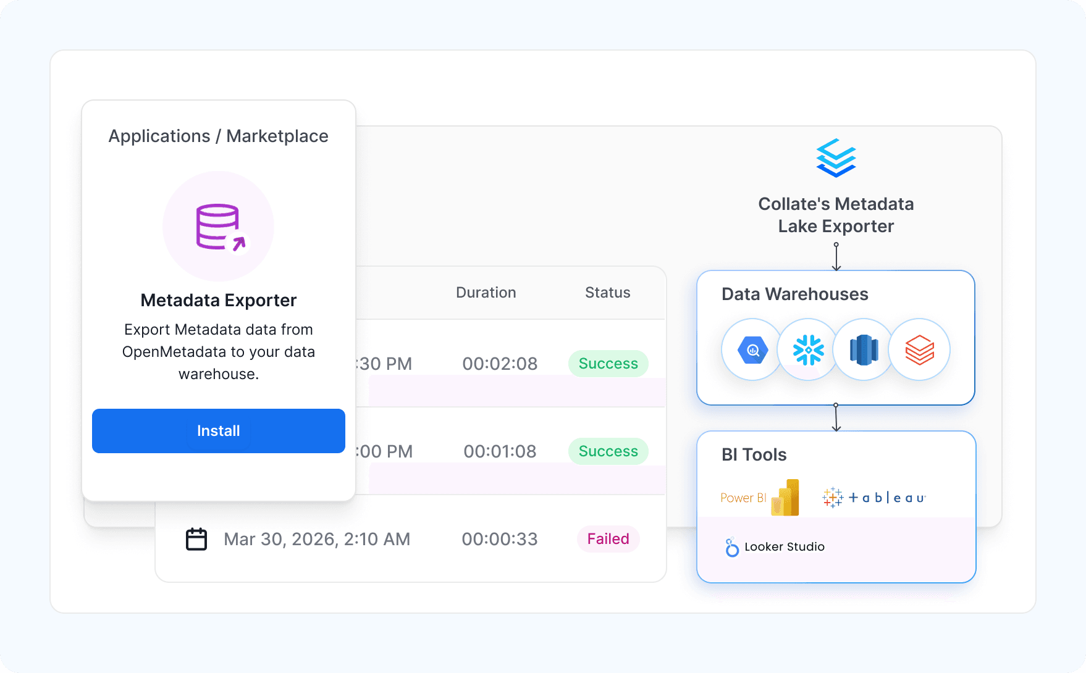Viewport: 1086px width, 673px height.
Task: Click the Metadata Exporter title
Action: (219, 300)
